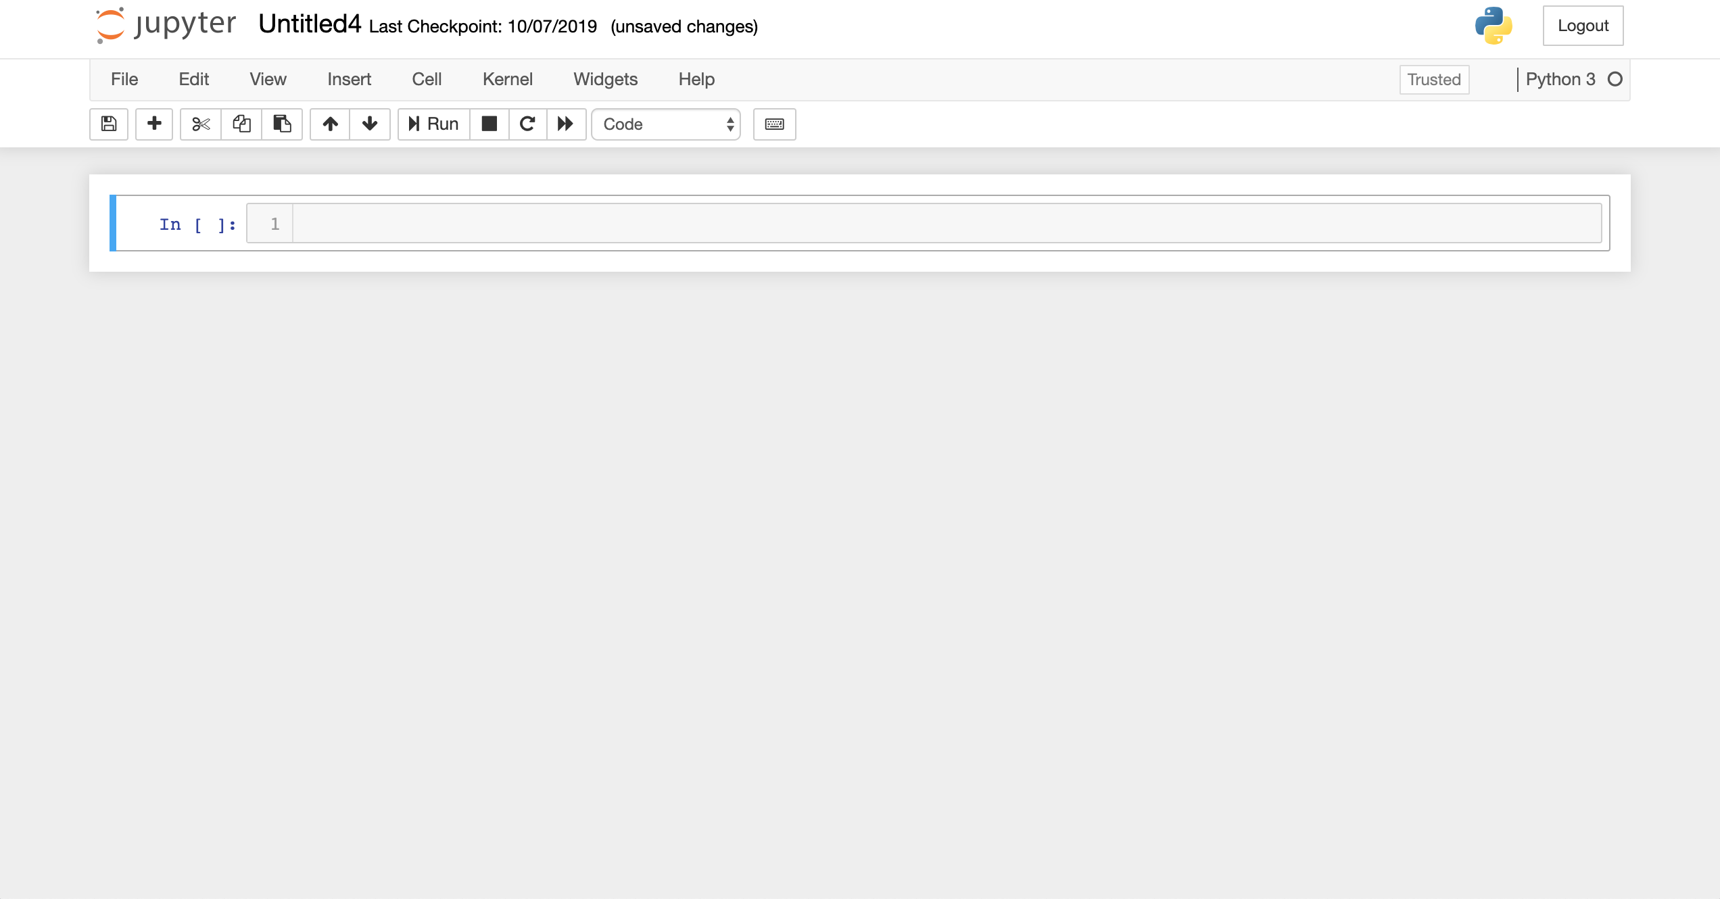Click the Logout button
The image size is (1720, 899).
pyautogui.click(x=1582, y=25)
